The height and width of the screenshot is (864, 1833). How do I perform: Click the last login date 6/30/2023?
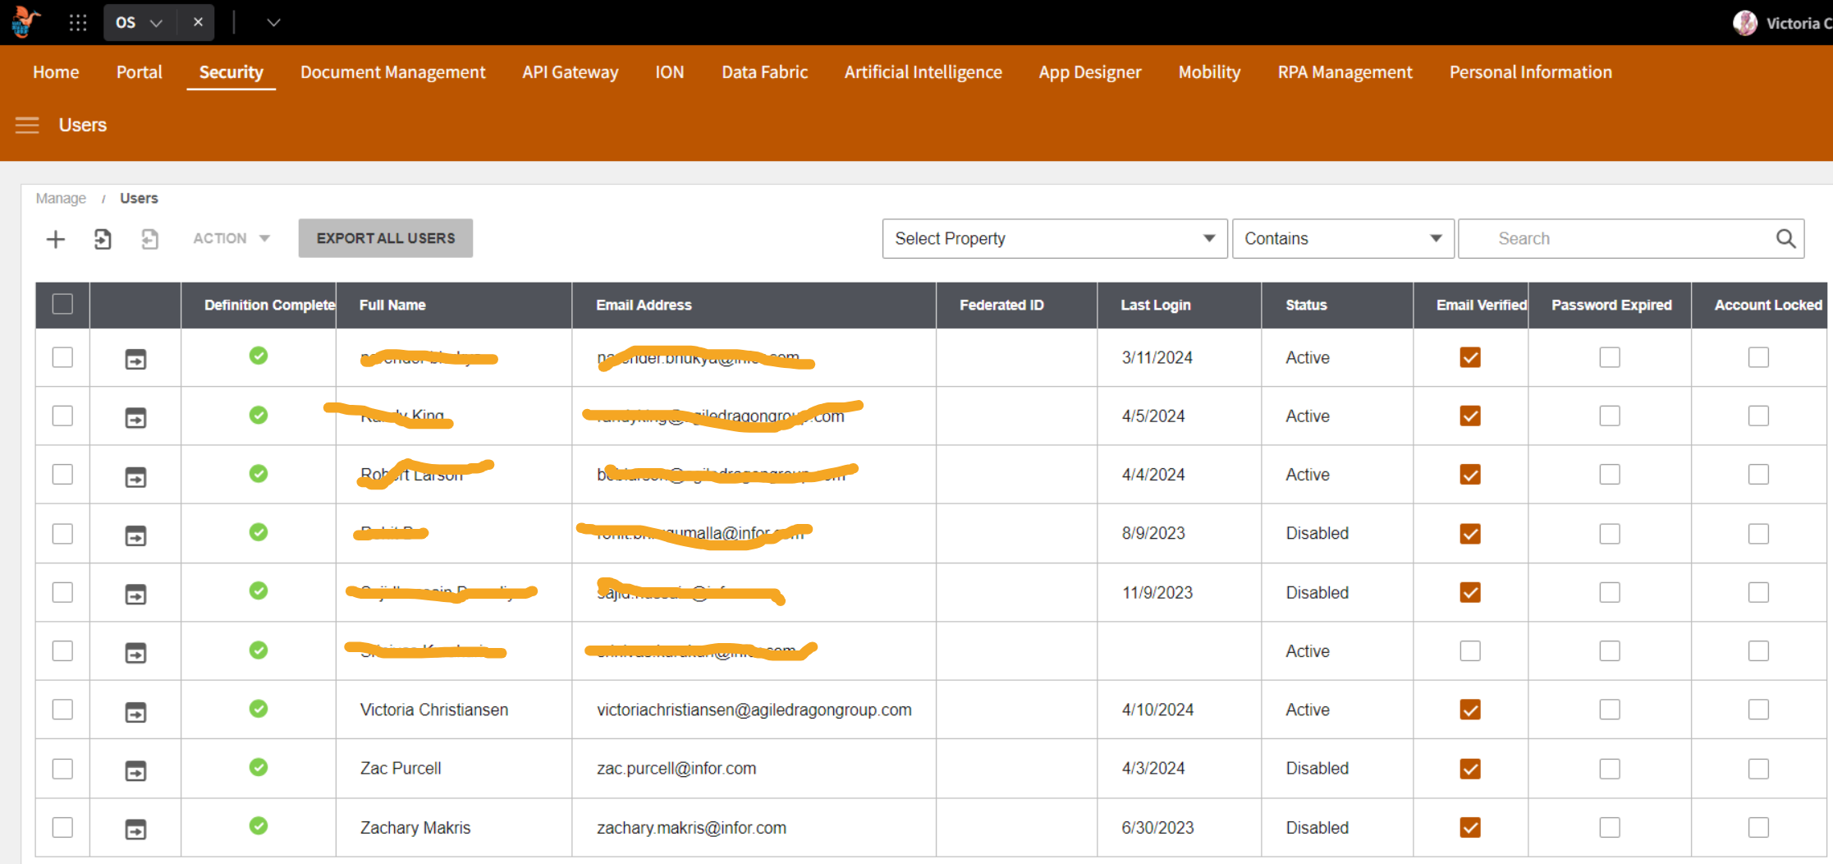point(1158,828)
